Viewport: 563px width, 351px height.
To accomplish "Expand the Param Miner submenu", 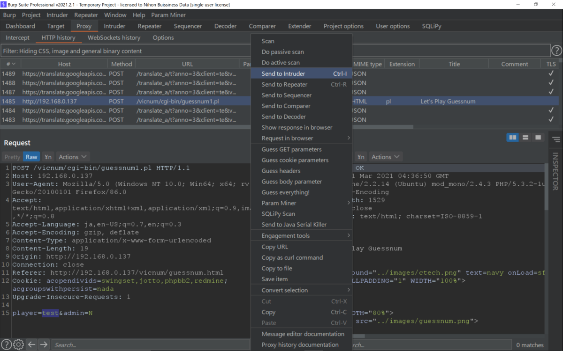I will pyautogui.click(x=301, y=203).
